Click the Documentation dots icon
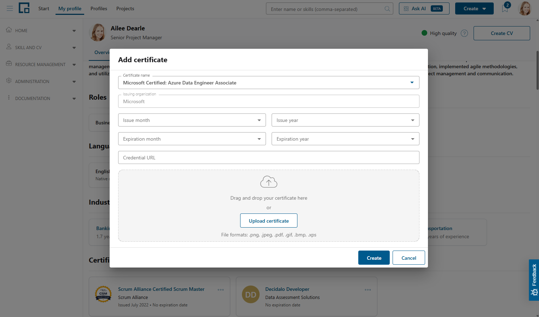The height and width of the screenshot is (317, 539). 9,98
